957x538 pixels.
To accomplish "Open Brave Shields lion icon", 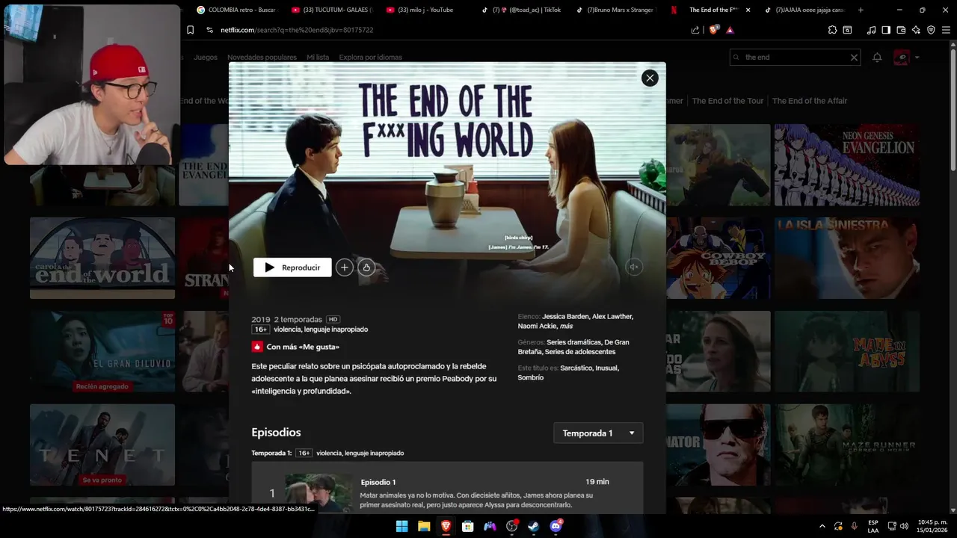I will pos(713,30).
